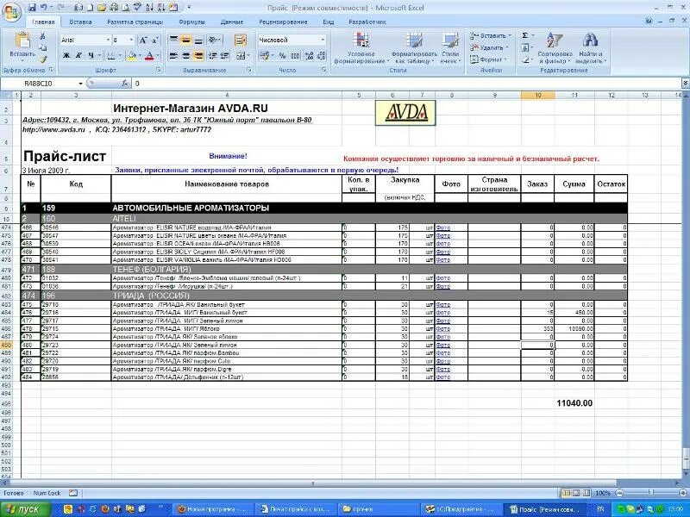Viewport: 690px width, 517px height.
Task: Paste using the Вставить clipboard button
Action: pos(22,47)
